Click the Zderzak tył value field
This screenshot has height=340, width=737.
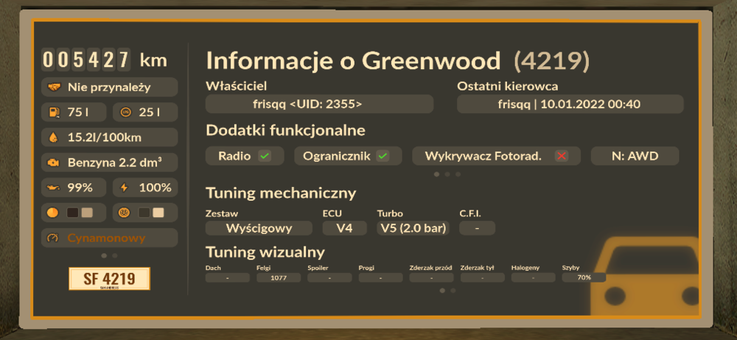point(482,277)
